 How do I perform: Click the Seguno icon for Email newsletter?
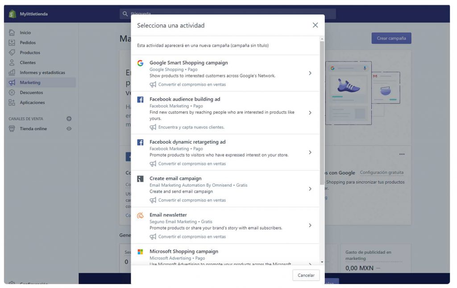point(140,215)
